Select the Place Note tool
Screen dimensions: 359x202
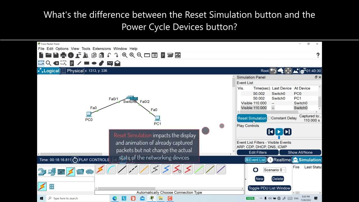coord(72,63)
